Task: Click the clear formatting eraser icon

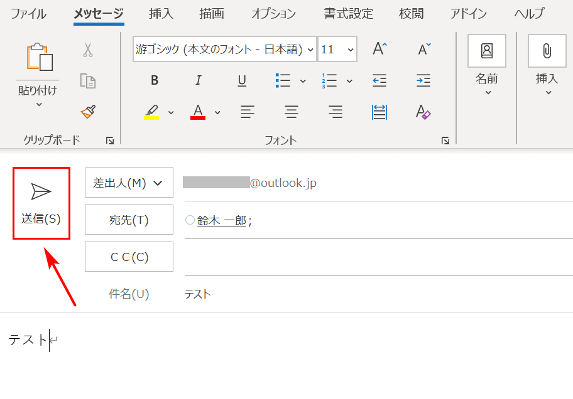Action: pyautogui.click(x=423, y=112)
